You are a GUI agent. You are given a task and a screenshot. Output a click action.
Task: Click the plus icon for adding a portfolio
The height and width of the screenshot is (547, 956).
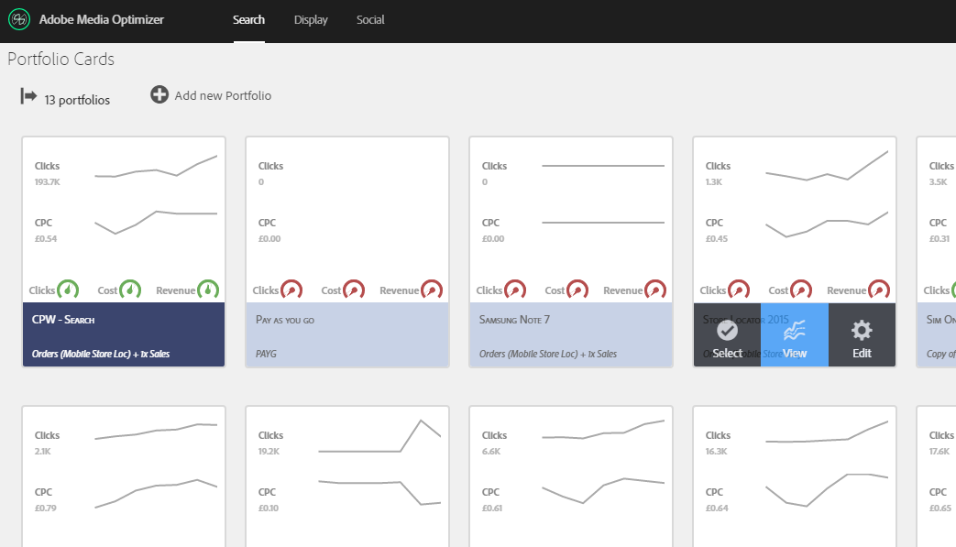pyautogui.click(x=159, y=94)
